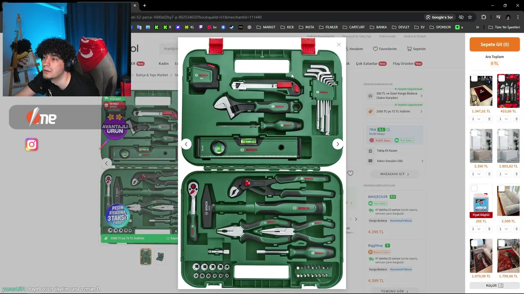
Task: Delete the 1.347,01 TL carpet from cart
Action: 489,119
